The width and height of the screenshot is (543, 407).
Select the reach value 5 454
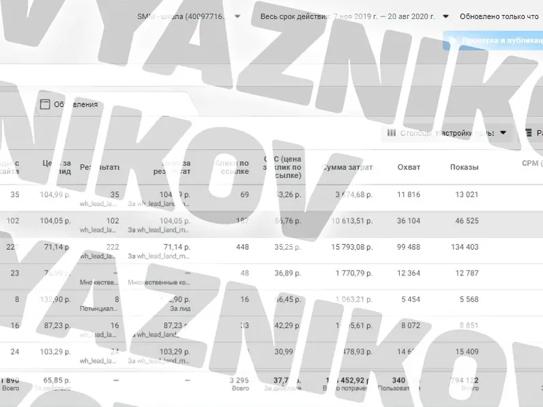coord(411,299)
